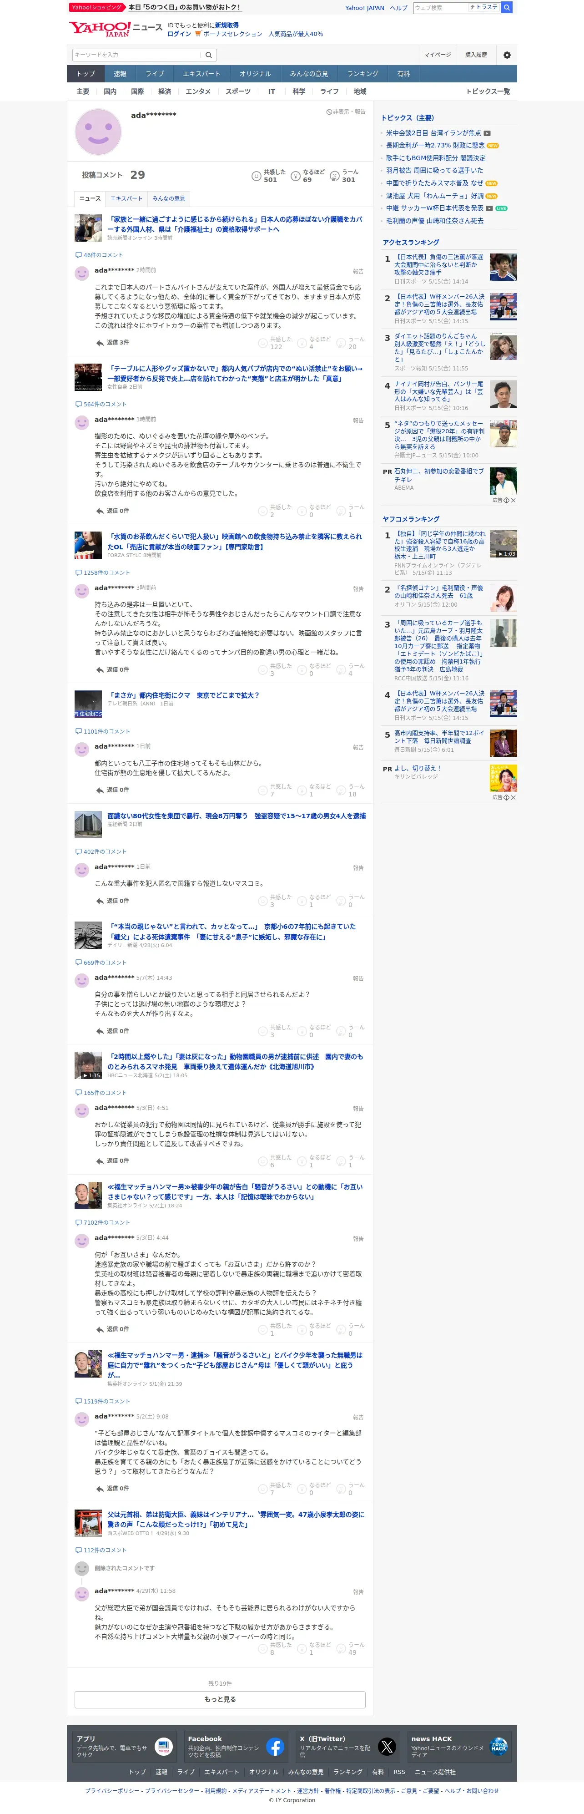This screenshot has width=584, height=1814.
Task: Click the 共感した smiley showing 122
Action: pyautogui.click(x=263, y=343)
